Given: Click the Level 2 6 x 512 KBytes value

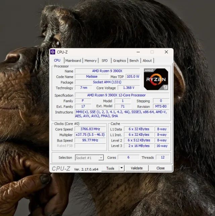Looking at the screenshot, I should [139, 140].
